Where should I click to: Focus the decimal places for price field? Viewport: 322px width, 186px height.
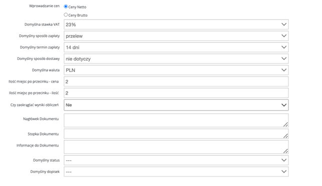pos(176,81)
